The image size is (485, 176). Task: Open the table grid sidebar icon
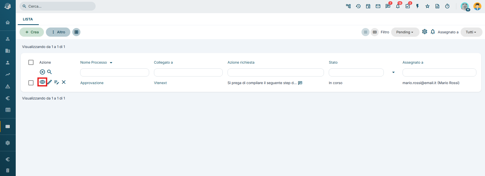coord(8,110)
